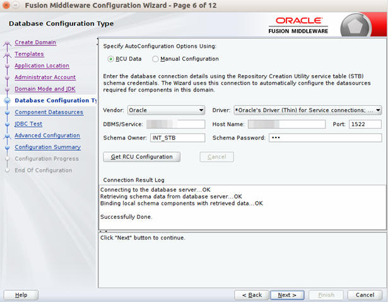Image resolution: width=388 pixels, height=302 pixels.
Task: Open the JDBC Test step link
Action: click(28, 124)
